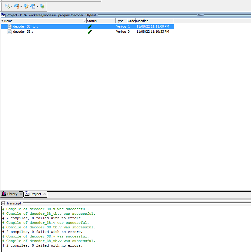Click Verilog type cell of decoder_38_tb.v
The width and height of the screenshot is (251, 252).
(x=121, y=27)
